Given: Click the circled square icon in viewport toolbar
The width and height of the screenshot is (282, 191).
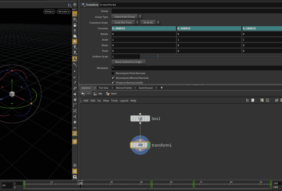Looking at the screenshot, I should [75, 122].
